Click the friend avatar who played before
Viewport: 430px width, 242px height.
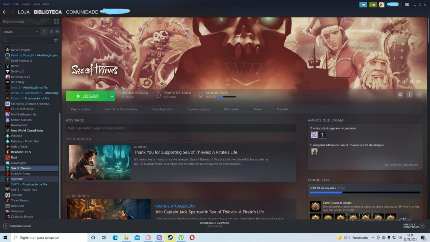[x=314, y=135]
